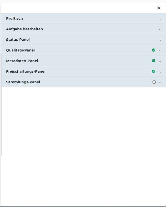Click the zero count badge on Sammlungs-Panel
The image size is (166, 207).
[x=154, y=82]
